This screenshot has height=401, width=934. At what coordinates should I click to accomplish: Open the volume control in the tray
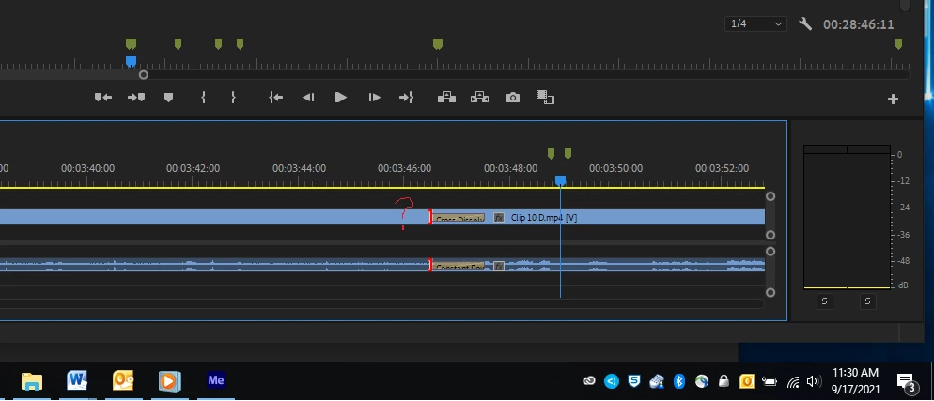[813, 382]
